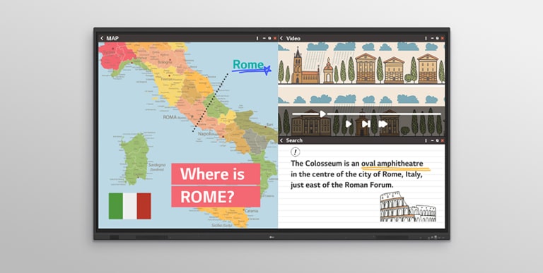Go back using the Search panel chevron
543x273 pixels.
[x=281, y=140]
